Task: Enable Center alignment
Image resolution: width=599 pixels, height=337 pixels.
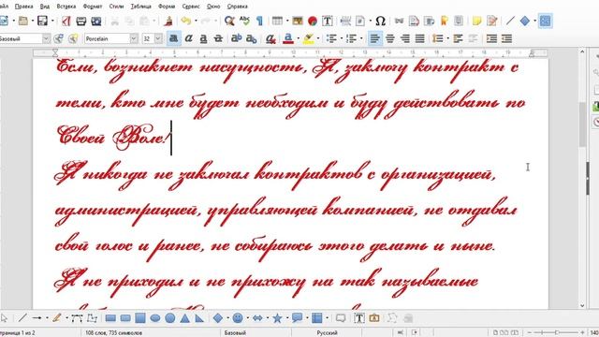Action: pyautogui.click(x=390, y=38)
